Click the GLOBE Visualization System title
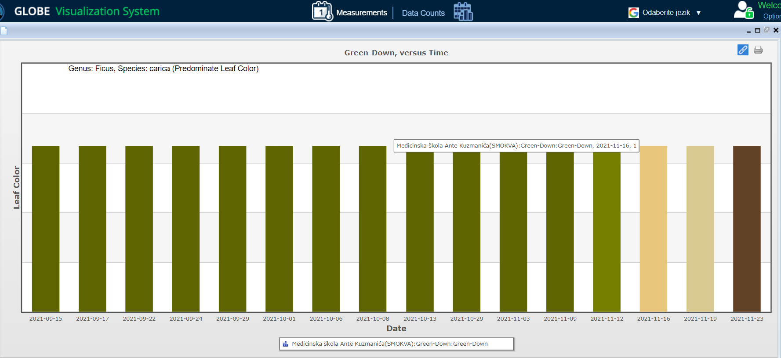 pyautogui.click(x=87, y=11)
